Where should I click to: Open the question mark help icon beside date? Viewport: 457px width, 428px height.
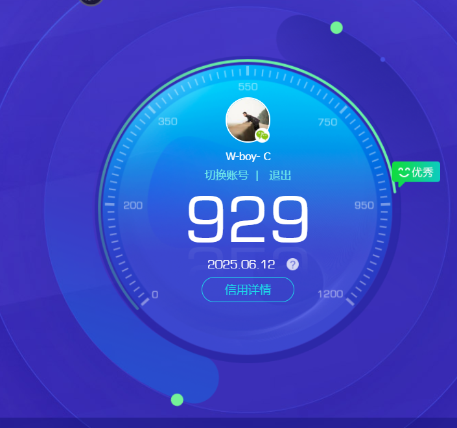[x=292, y=265]
